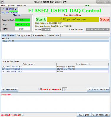Screen dimensions: 111x117
Task: Sort by the Date y/m/d column header
Action: click(29, 64)
